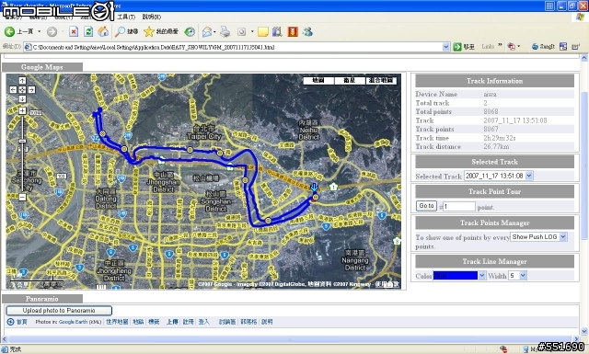Click Upload photo to Panoramio button
This screenshot has width=589, height=354.
coord(59,311)
